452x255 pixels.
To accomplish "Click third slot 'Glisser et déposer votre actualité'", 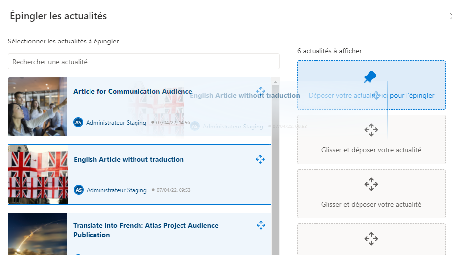I will point(371,194).
